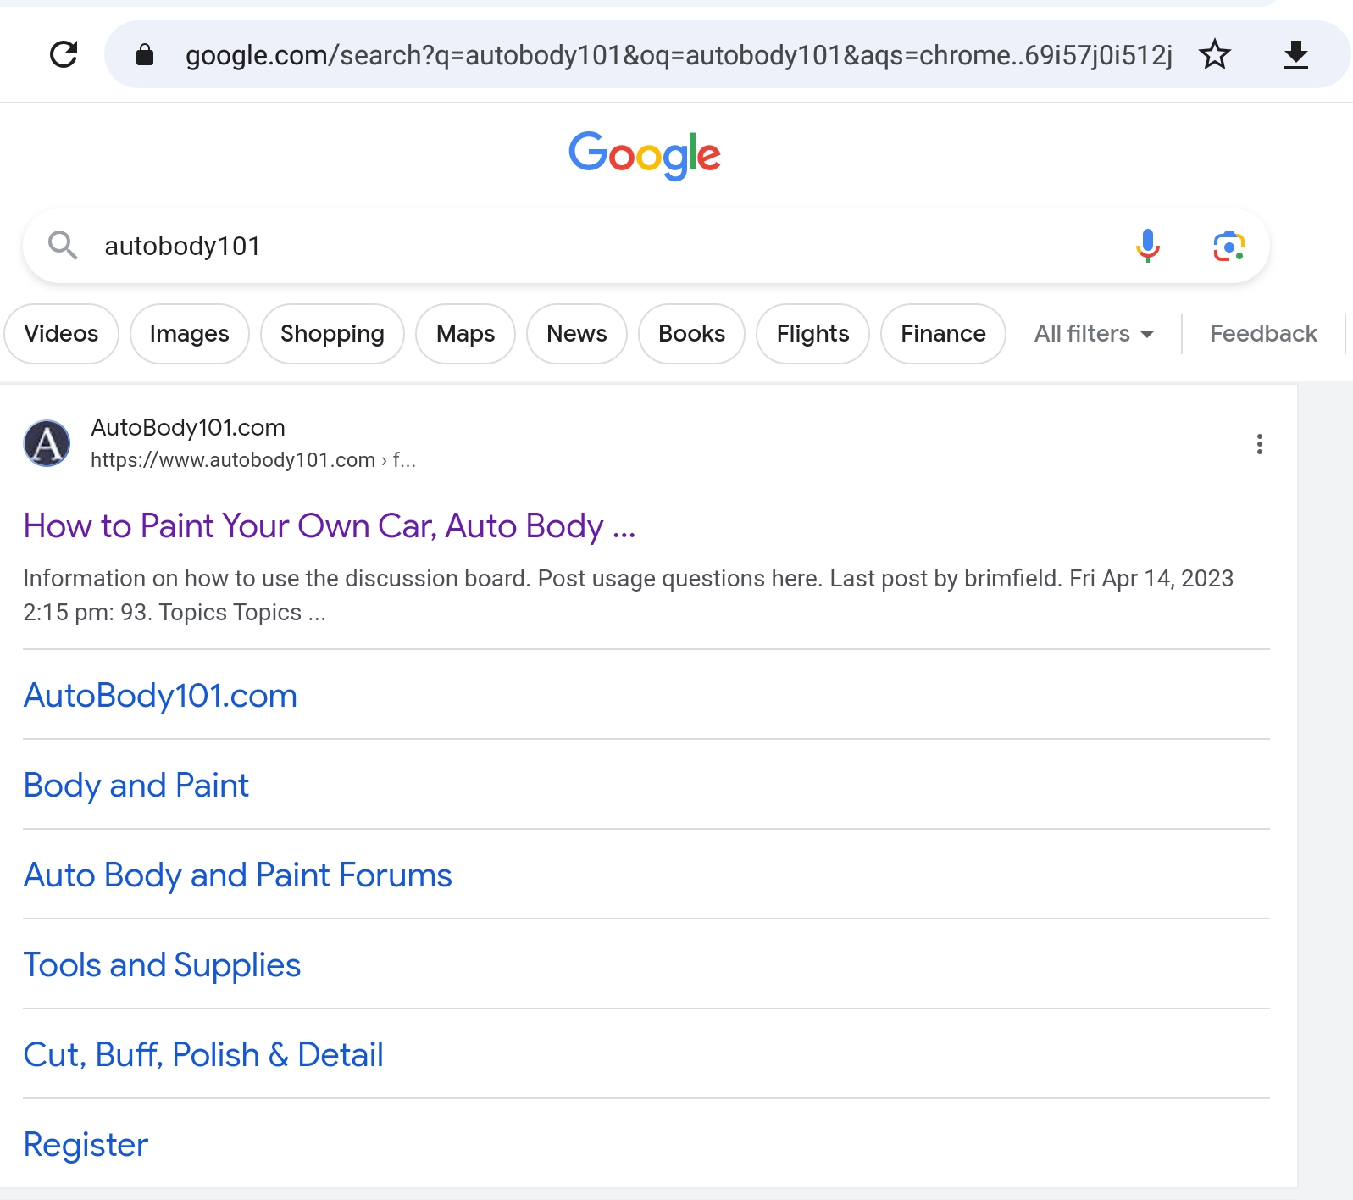Click the autobody101.com result URL

[253, 460]
